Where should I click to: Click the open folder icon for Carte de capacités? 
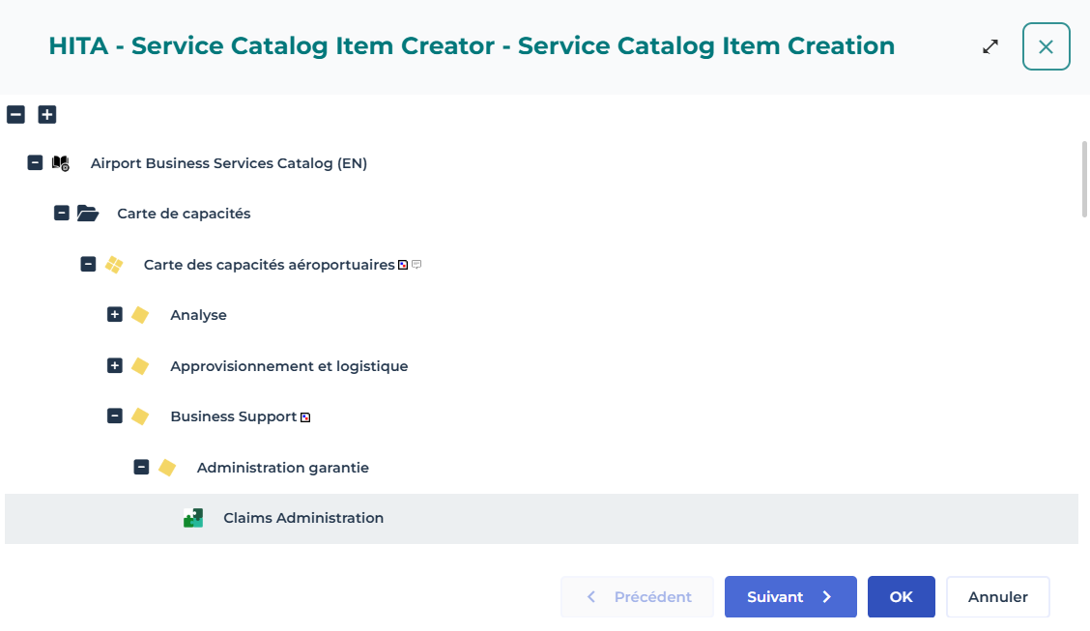coord(88,214)
